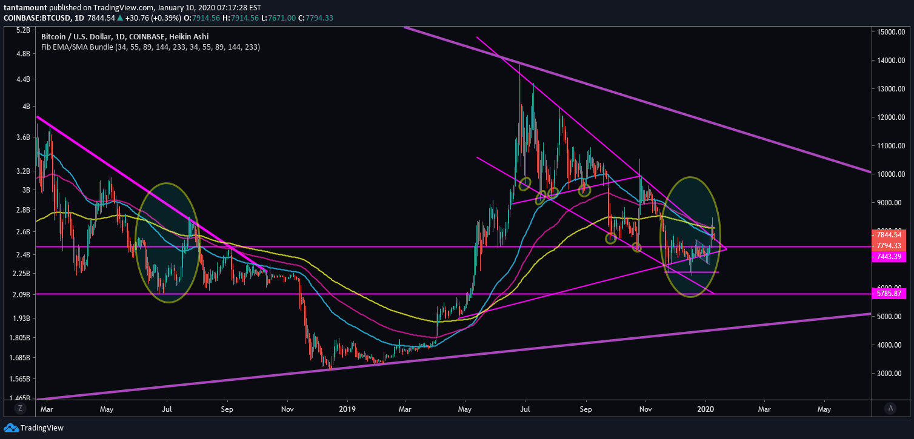
Task: Click the A auto-scale button at bottom right
Action: pyautogui.click(x=890, y=408)
